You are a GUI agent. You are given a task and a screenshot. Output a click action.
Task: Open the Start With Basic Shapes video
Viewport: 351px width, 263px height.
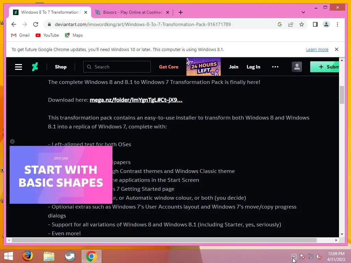click(x=61, y=175)
